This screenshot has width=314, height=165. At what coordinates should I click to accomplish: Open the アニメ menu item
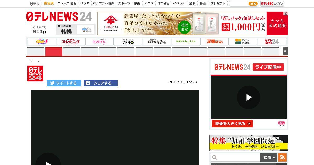[x=149, y=4]
